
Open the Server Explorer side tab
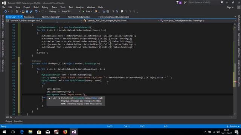click(x=3, y=22)
